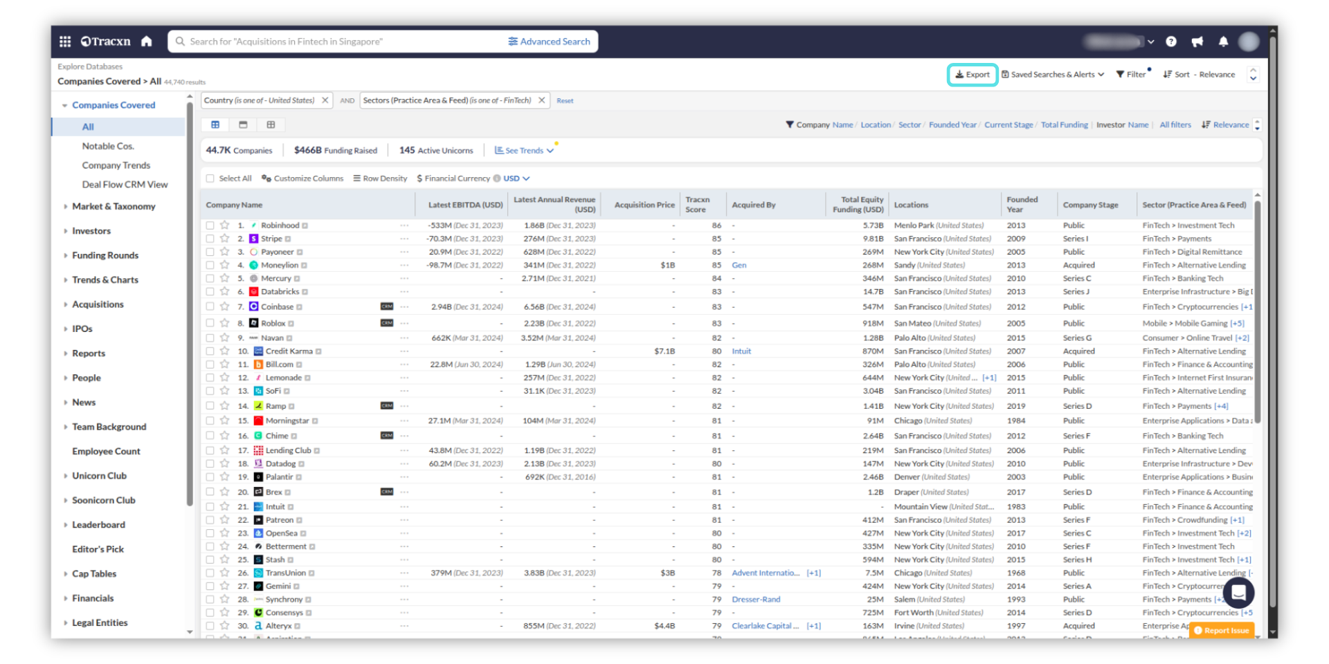Screen dimensions: 1329x664
Task: Click the Reset filters link
Action: pos(565,101)
